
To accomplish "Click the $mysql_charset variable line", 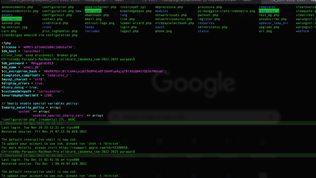I will 24,79.
